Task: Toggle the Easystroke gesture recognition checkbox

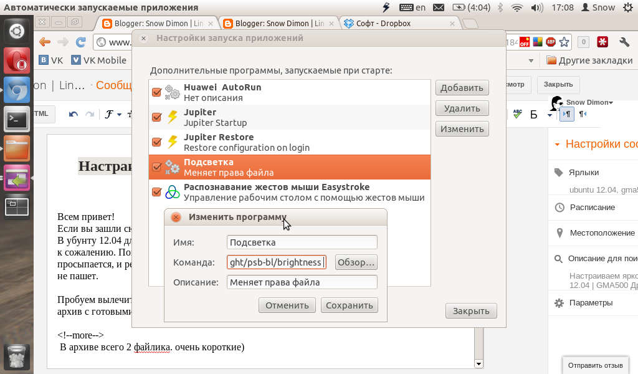Action: pos(156,192)
